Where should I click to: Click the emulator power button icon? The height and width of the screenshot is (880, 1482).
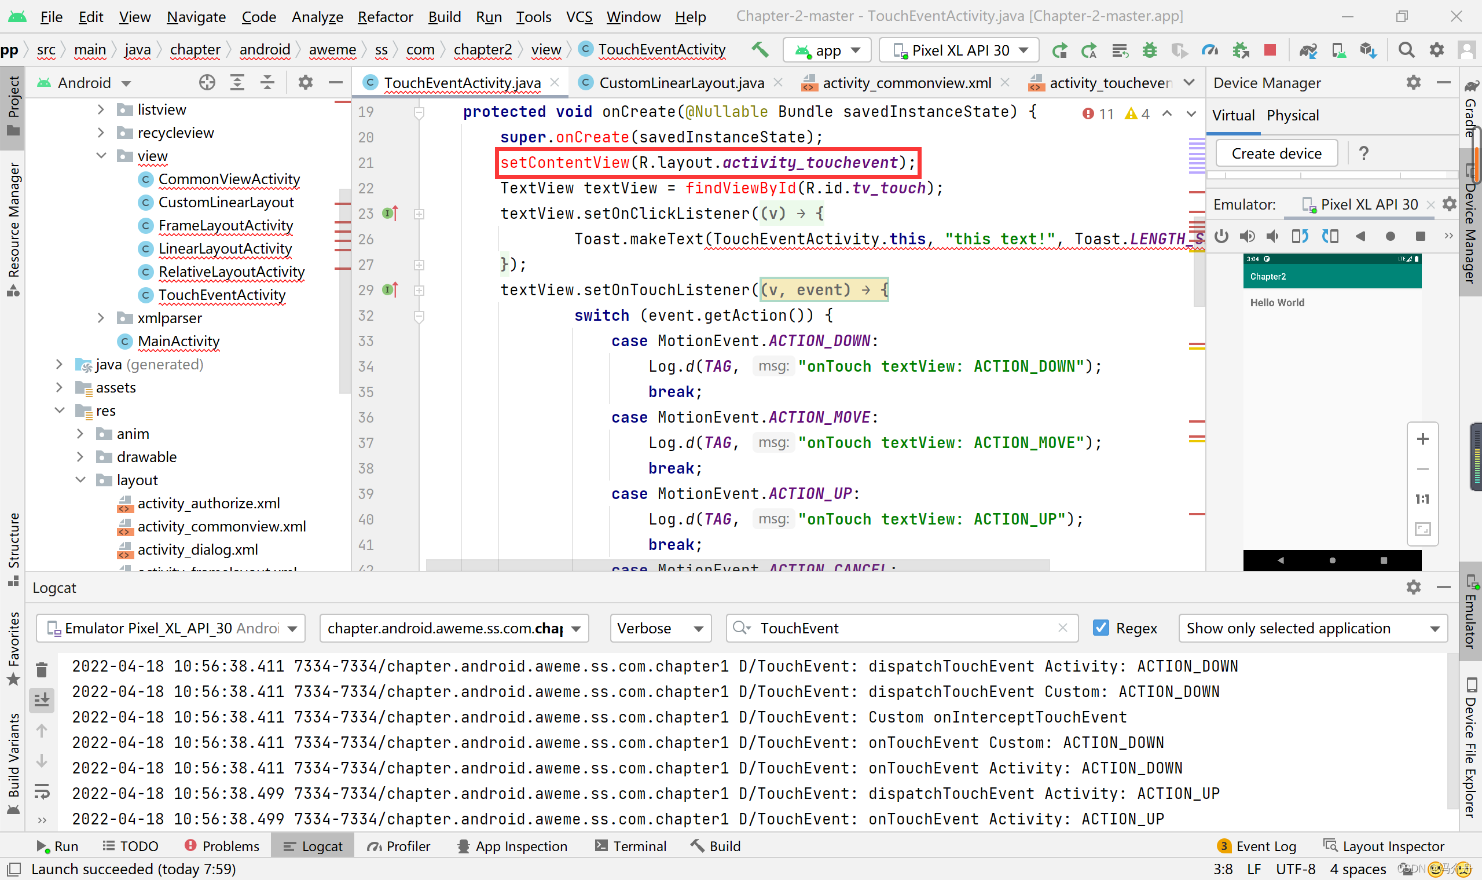pos(1221,237)
